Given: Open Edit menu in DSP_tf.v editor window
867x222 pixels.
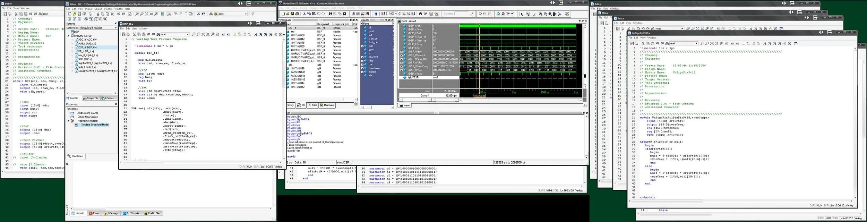Looking at the screenshot, I should [128, 29].
